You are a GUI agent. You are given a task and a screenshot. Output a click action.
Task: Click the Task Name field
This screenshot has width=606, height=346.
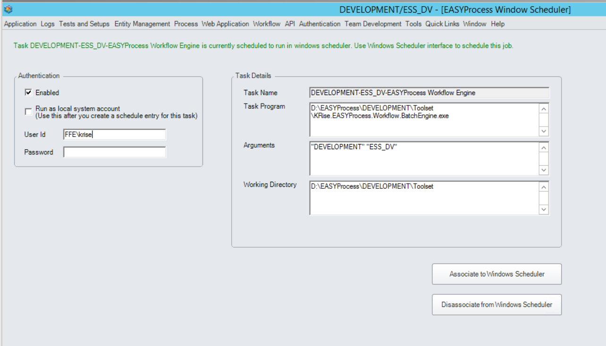point(429,93)
